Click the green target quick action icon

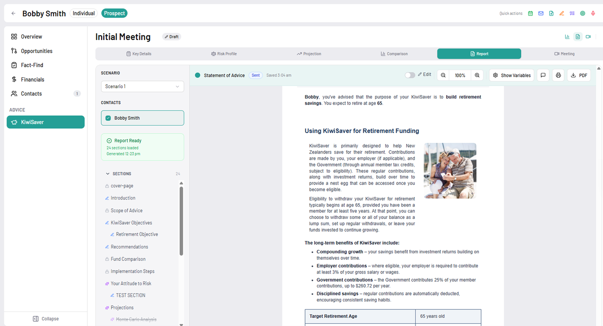tap(582, 13)
